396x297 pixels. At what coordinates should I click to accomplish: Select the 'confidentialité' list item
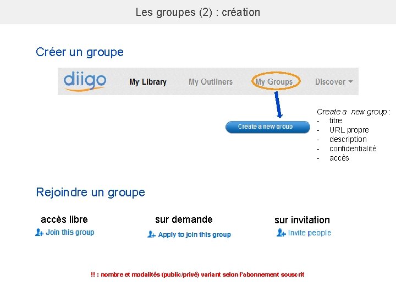pyautogui.click(x=353, y=148)
